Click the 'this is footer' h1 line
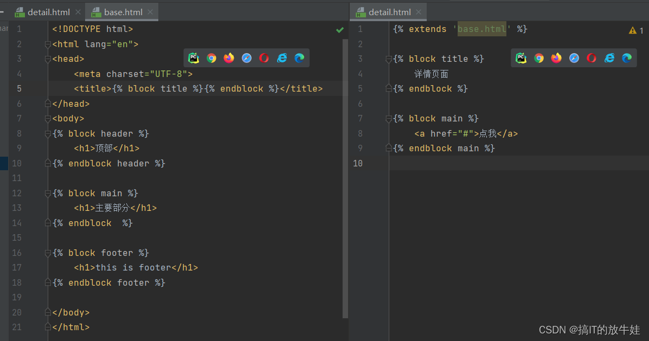The height and width of the screenshot is (341, 649). coord(136,267)
